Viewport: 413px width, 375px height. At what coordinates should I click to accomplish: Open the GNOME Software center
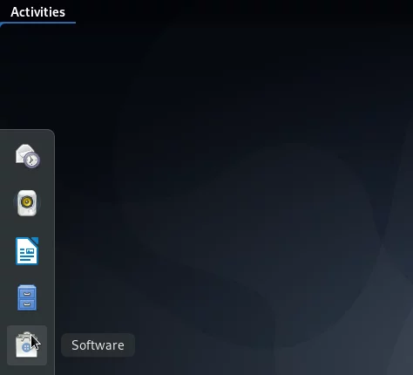[27, 345]
